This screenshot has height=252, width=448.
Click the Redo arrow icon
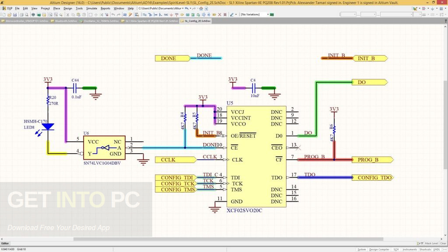[x=119, y=14]
